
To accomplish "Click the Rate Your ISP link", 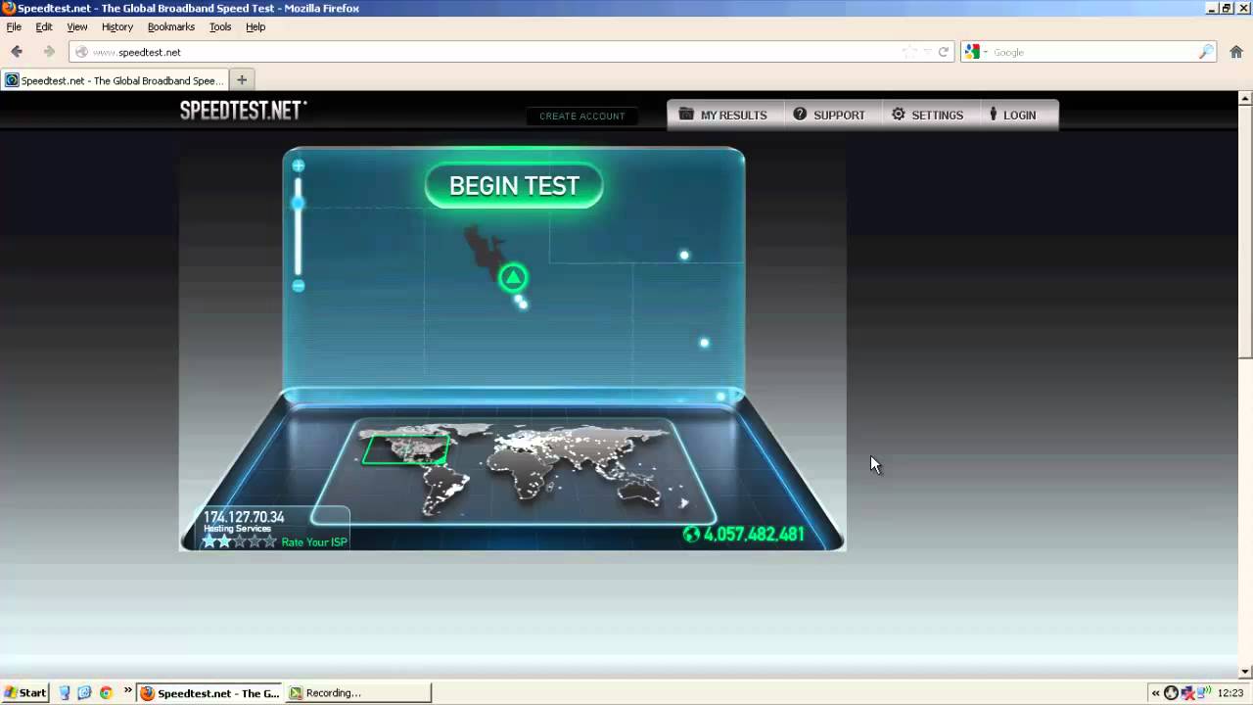I will click(x=314, y=542).
